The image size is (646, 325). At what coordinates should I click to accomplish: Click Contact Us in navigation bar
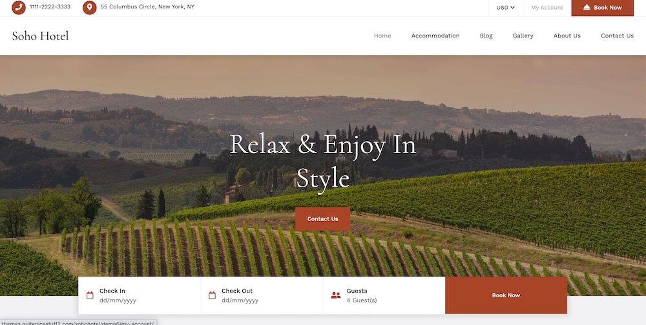[617, 36]
